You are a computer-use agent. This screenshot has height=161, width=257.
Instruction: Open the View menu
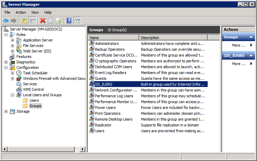coord(35,12)
